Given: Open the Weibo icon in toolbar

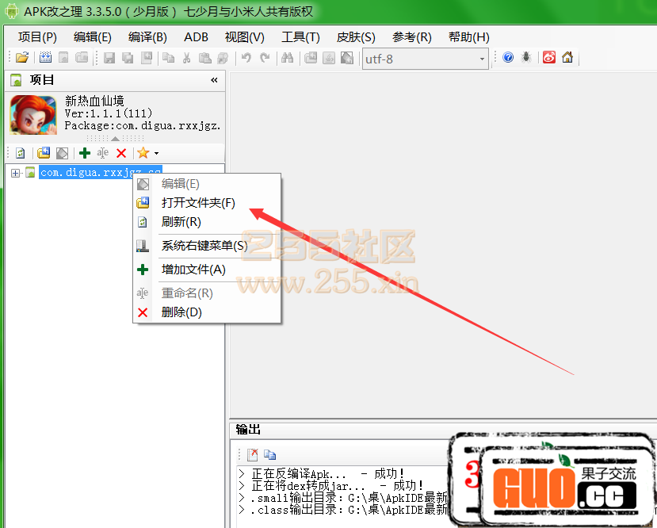Looking at the screenshot, I should tap(549, 58).
